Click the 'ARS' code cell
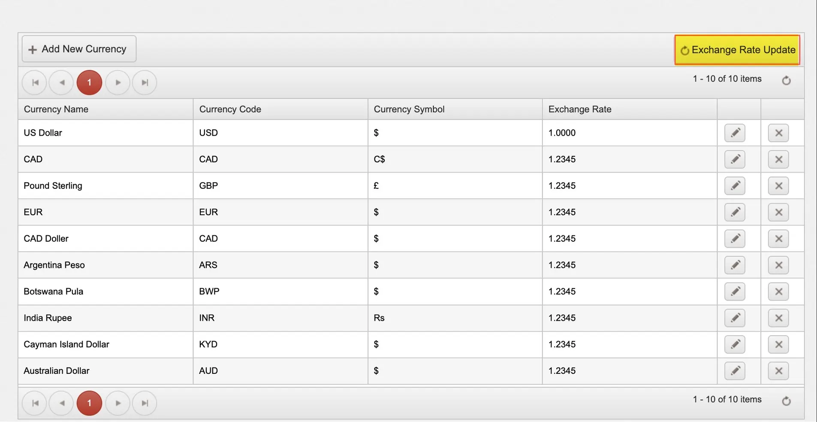Screen dimensions: 817x422 (280, 265)
